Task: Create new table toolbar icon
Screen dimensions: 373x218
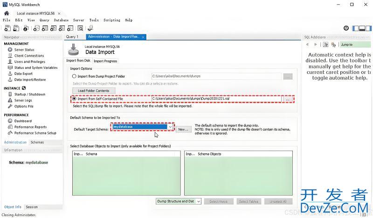Action: coord(45,28)
